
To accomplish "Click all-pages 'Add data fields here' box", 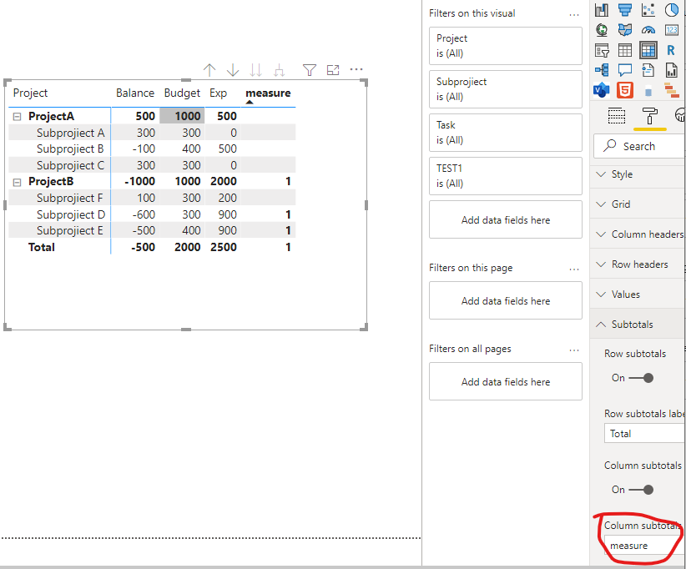I will (505, 381).
